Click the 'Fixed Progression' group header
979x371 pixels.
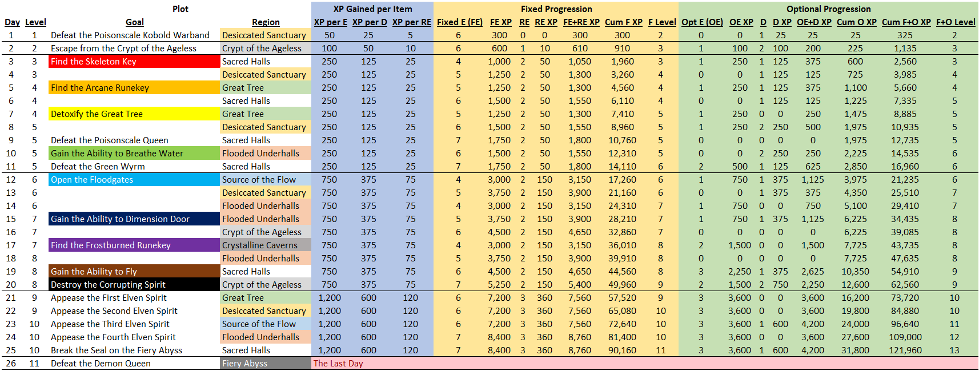tap(556, 9)
